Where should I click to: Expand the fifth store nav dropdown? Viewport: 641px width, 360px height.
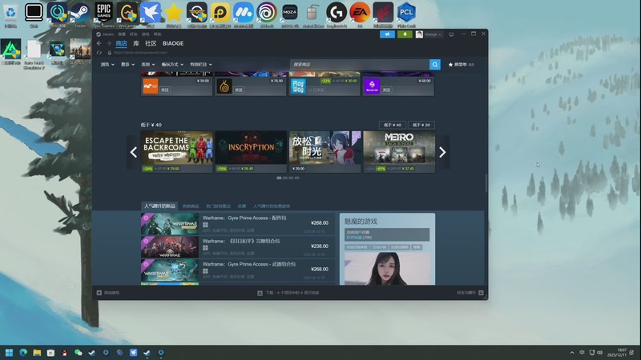click(x=201, y=65)
